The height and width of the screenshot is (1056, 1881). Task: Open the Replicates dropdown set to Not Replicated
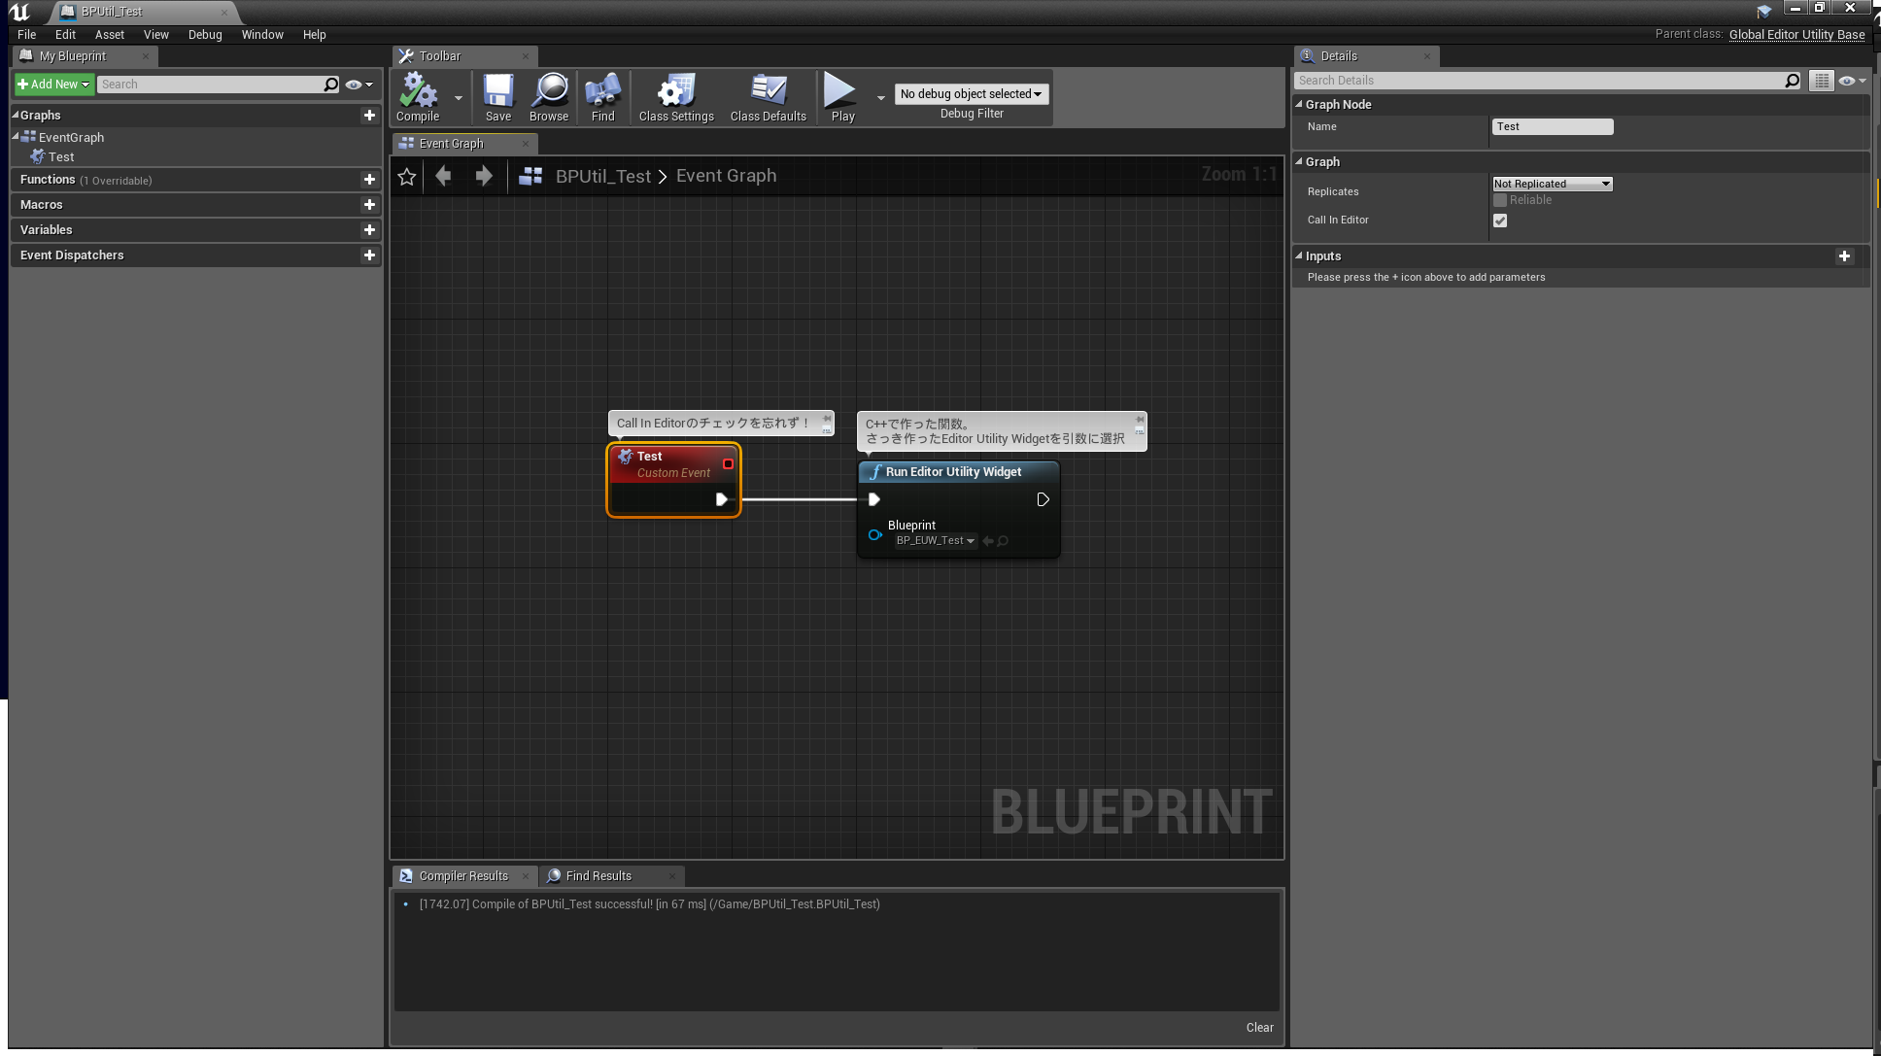[1552, 184]
